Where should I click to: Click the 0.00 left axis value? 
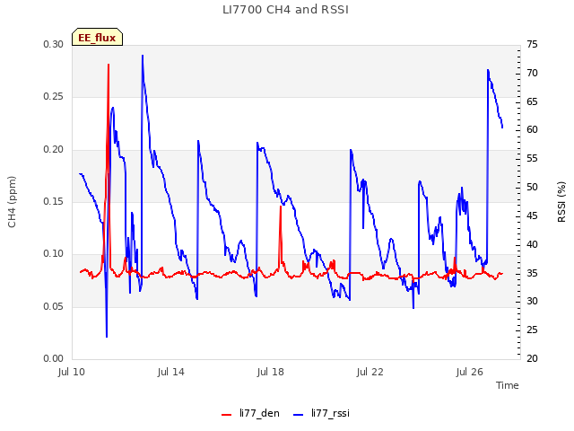coord(54,359)
